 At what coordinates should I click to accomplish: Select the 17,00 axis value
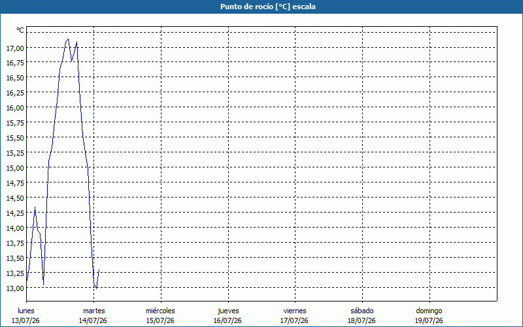pyautogui.click(x=15, y=48)
